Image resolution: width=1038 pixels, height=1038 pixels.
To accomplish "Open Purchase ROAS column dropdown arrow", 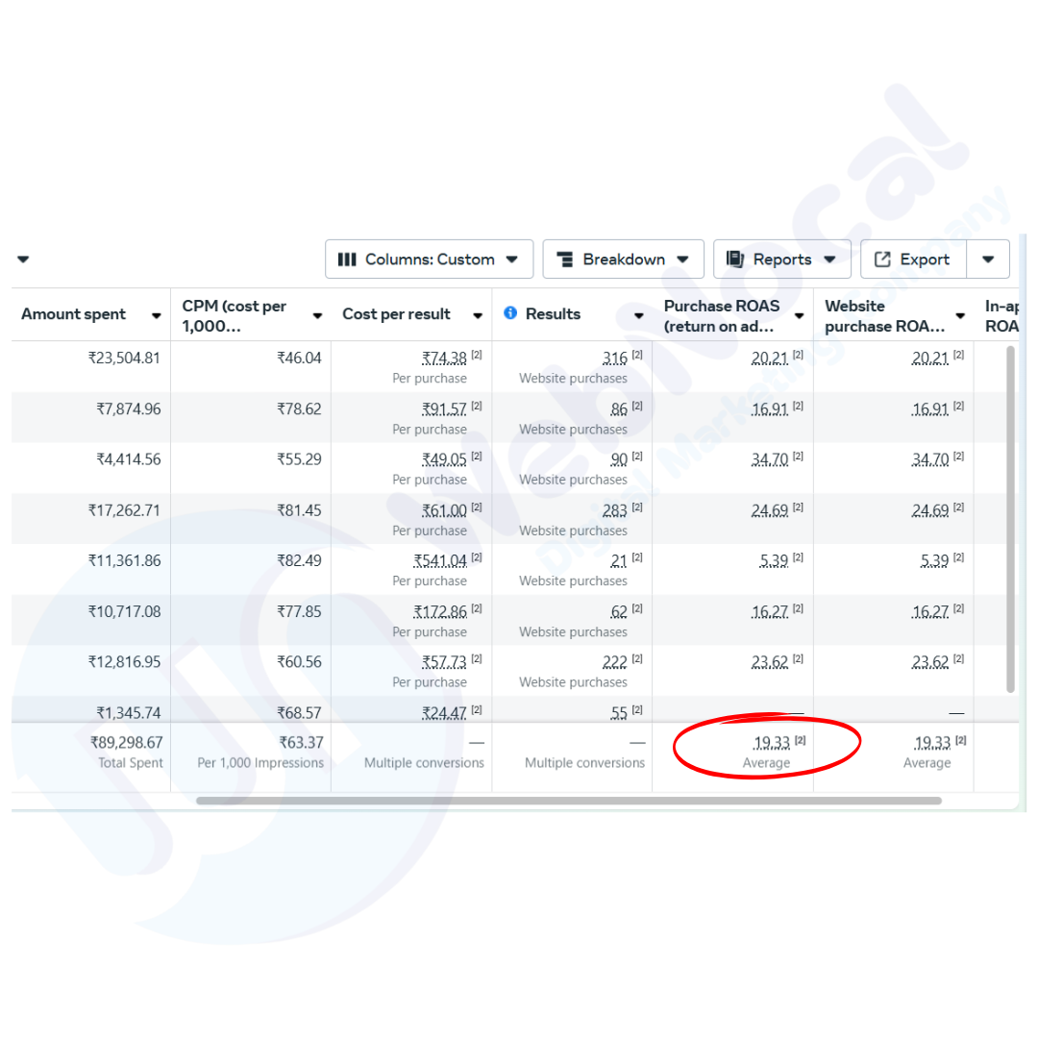I will tap(799, 315).
